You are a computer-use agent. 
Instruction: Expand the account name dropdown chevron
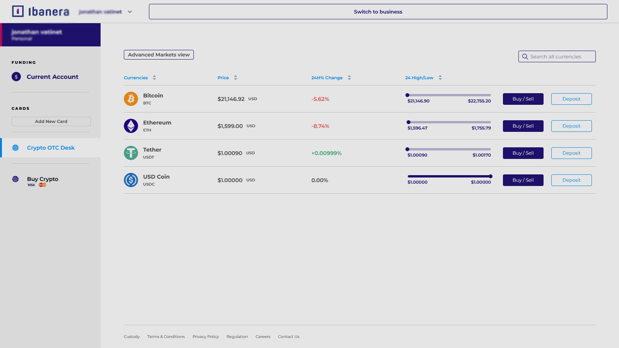pyautogui.click(x=130, y=12)
